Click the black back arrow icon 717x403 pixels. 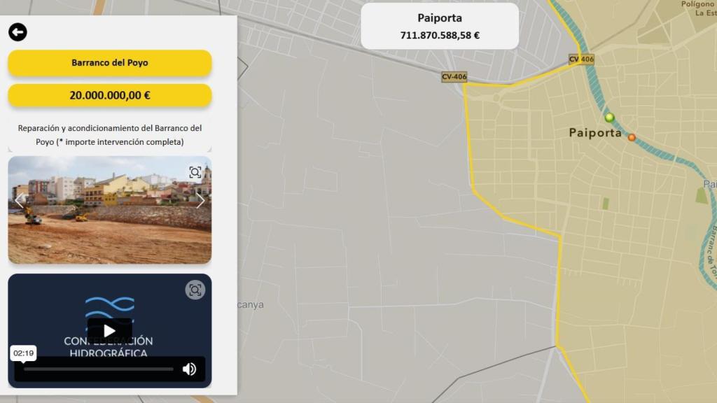18,32
